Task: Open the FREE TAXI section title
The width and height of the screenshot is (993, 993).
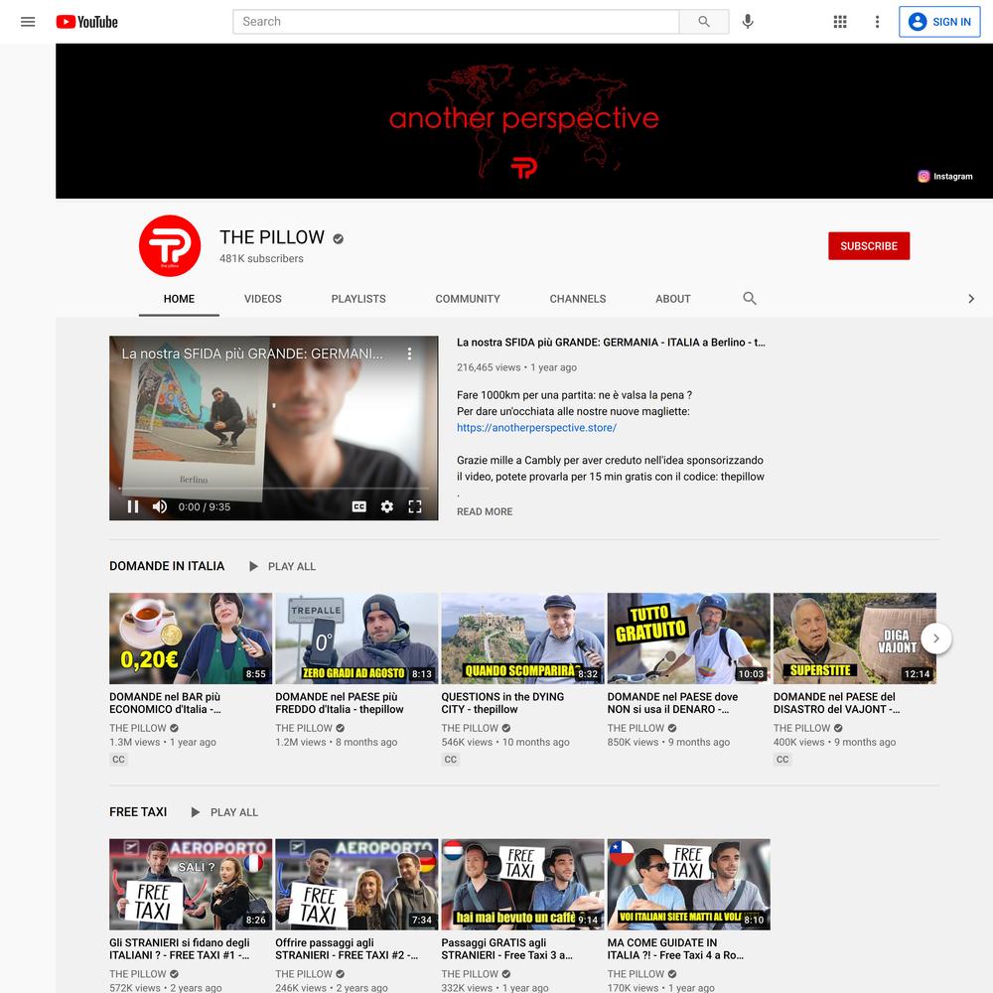Action: point(138,812)
